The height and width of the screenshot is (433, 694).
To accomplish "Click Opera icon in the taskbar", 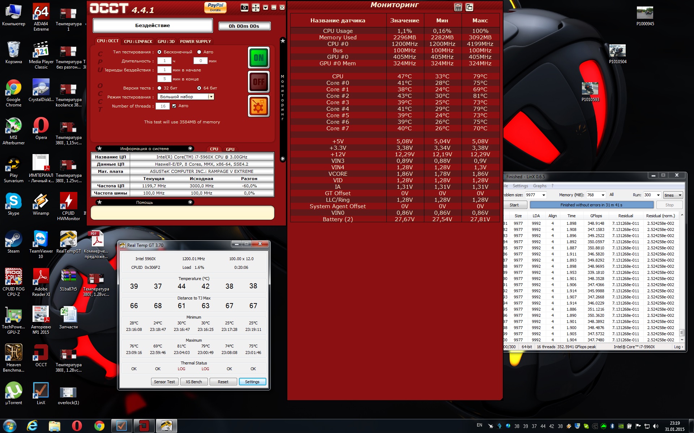I will coord(77,426).
